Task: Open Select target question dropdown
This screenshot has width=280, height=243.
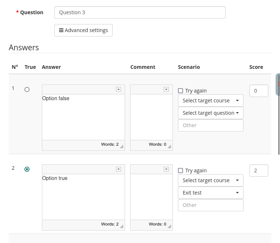Action: click(x=210, y=113)
